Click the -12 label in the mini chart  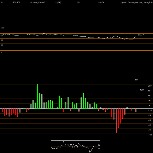[x=99, y=145]
